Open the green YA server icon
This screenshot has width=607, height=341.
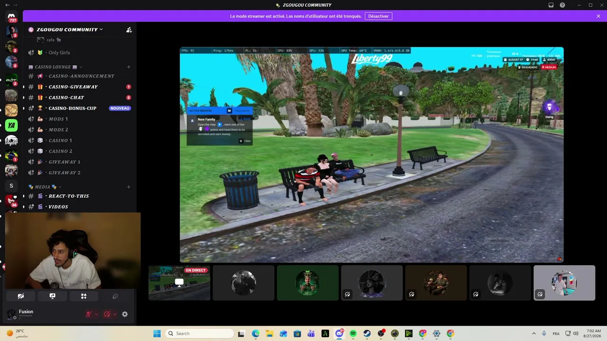tap(11, 126)
